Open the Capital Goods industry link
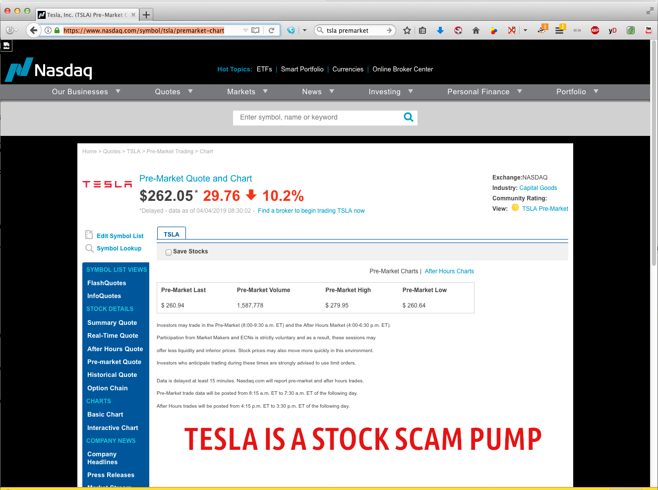Screen dimensions: 658x490 pyautogui.click(x=538, y=188)
